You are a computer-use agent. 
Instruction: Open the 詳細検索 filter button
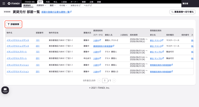coord(13,24)
